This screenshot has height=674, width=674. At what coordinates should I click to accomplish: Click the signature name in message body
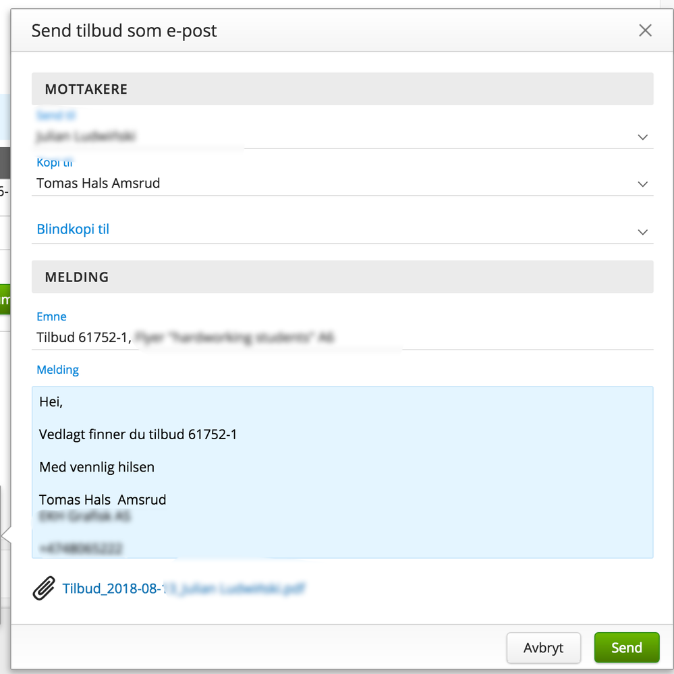(103, 499)
